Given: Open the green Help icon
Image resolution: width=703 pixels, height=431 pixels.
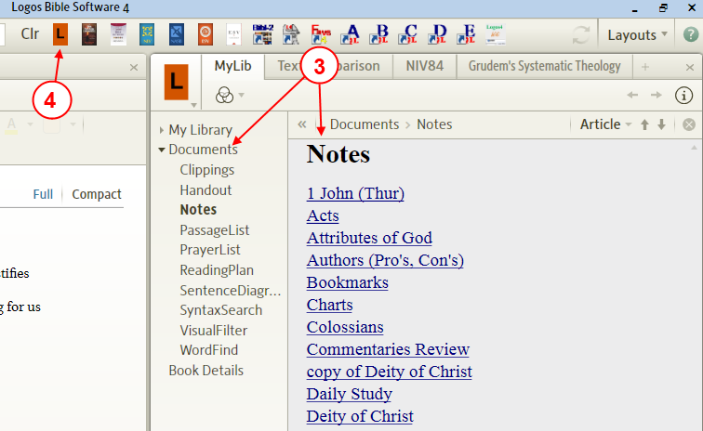Looking at the screenshot, I should coord(691,34).
